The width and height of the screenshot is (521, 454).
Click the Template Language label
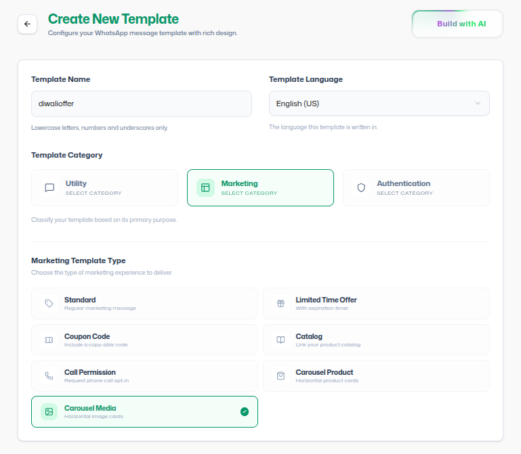tap(306, 79)
